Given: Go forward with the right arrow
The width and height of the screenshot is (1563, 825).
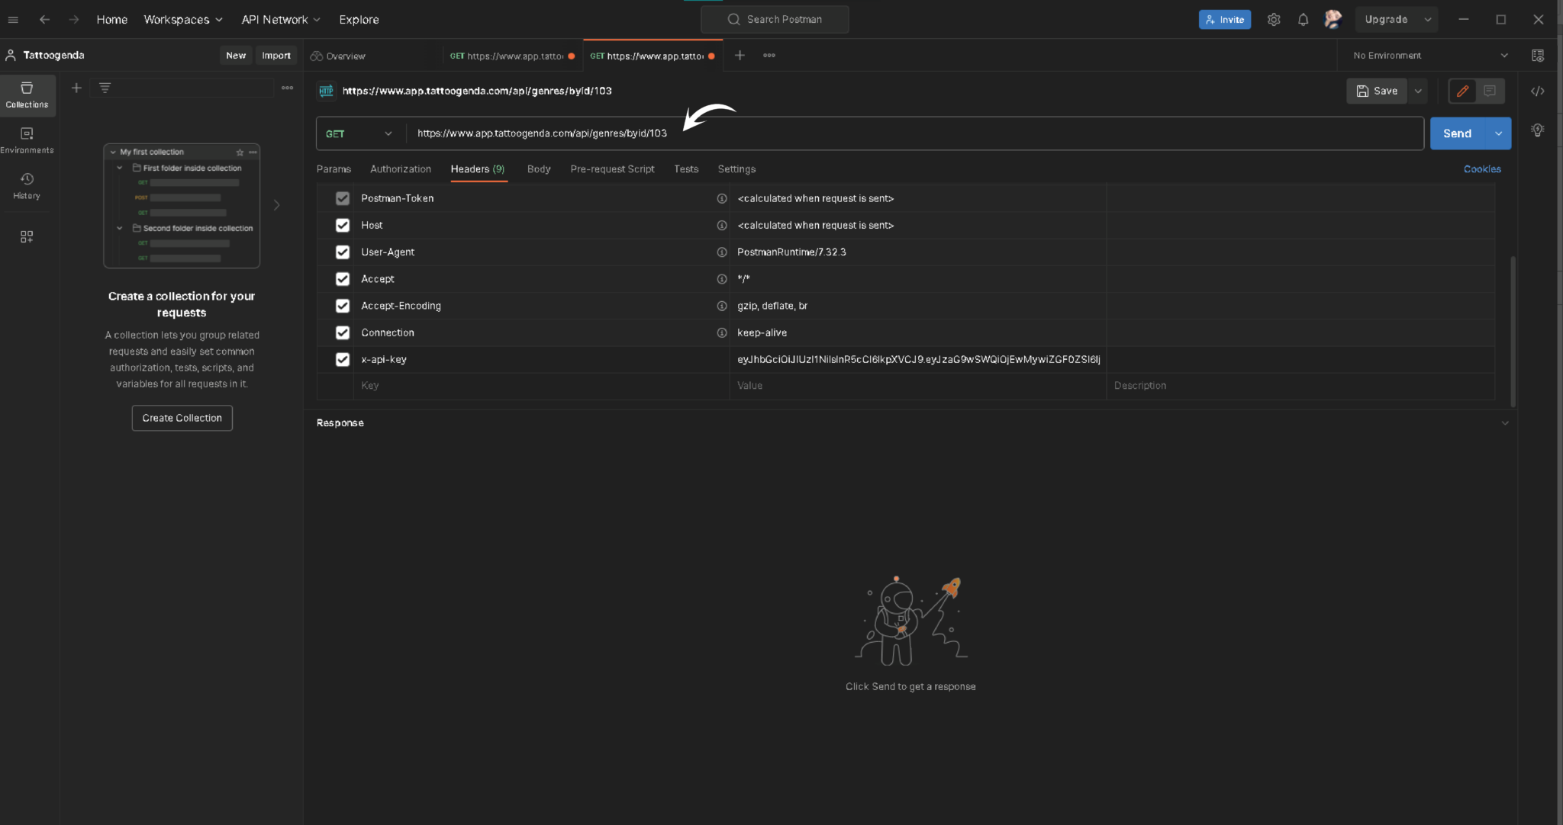Looking at the screenshot, I should click(74, 20).
